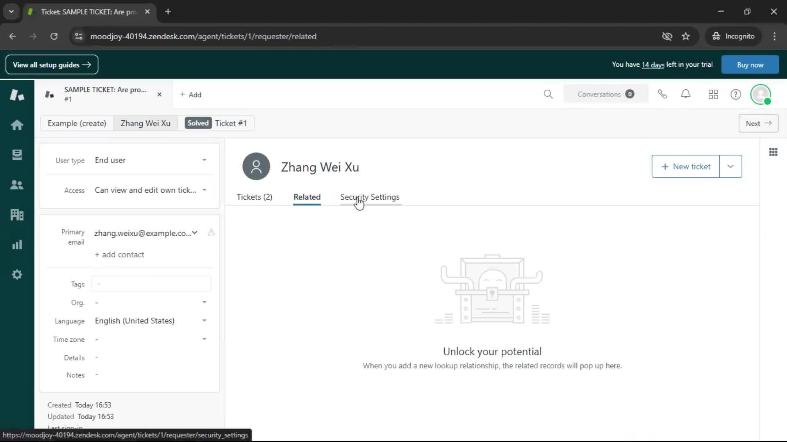Open the browser tab search dropdown

click(x=11, y=12)
